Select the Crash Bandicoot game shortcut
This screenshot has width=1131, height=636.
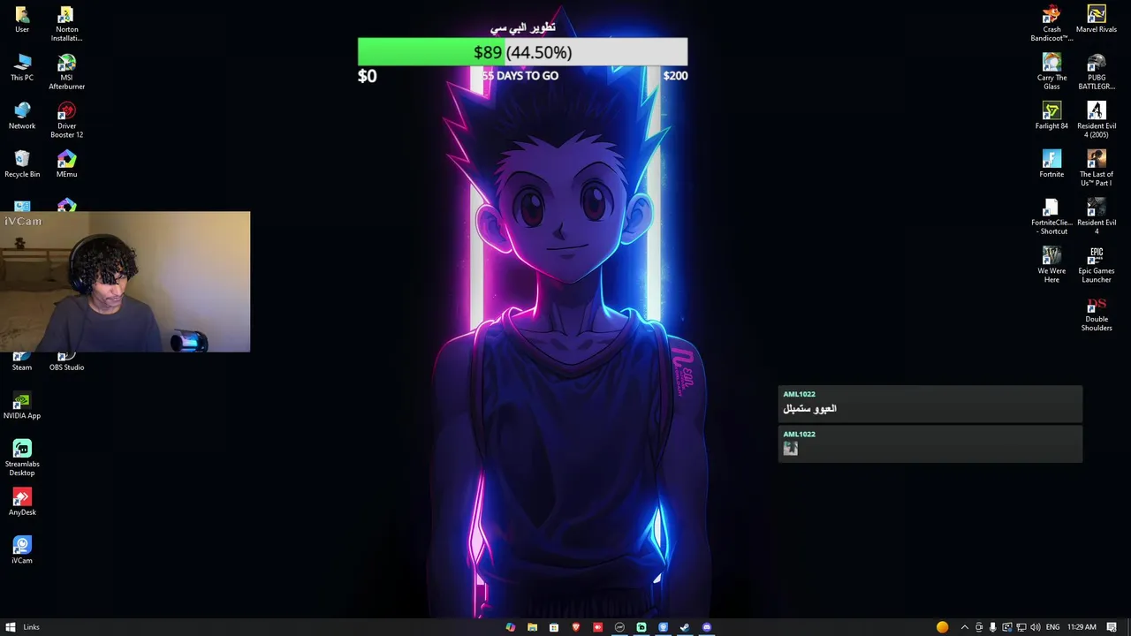tap(1051, 24)
